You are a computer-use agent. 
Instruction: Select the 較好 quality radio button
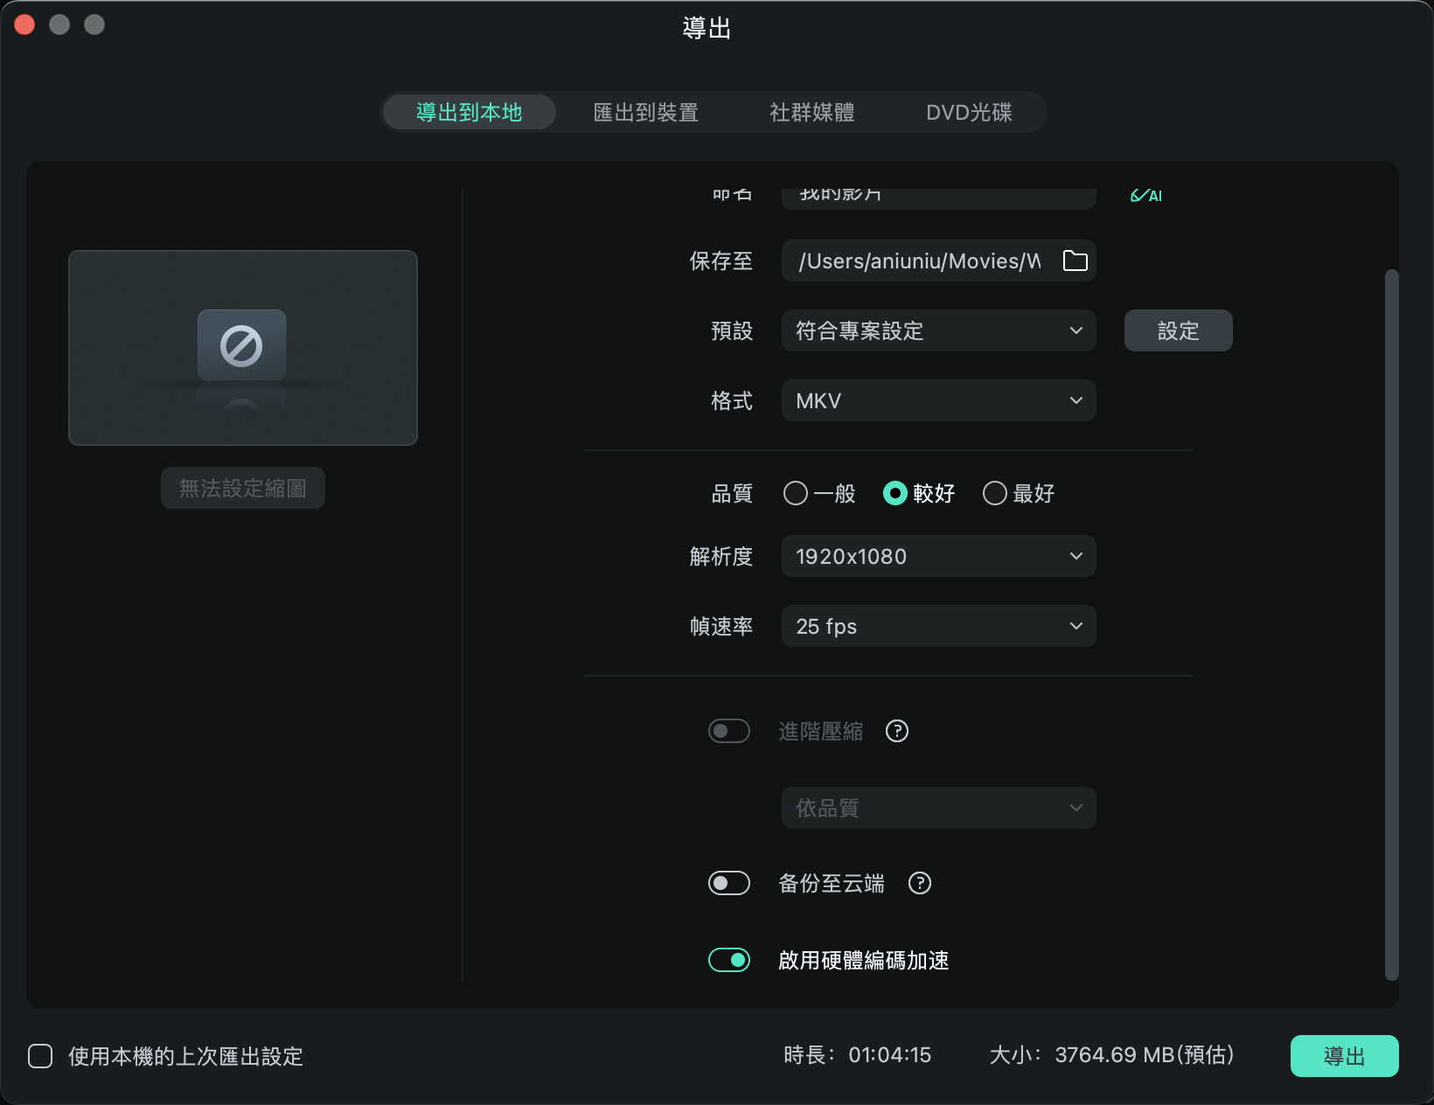point(895,493)
